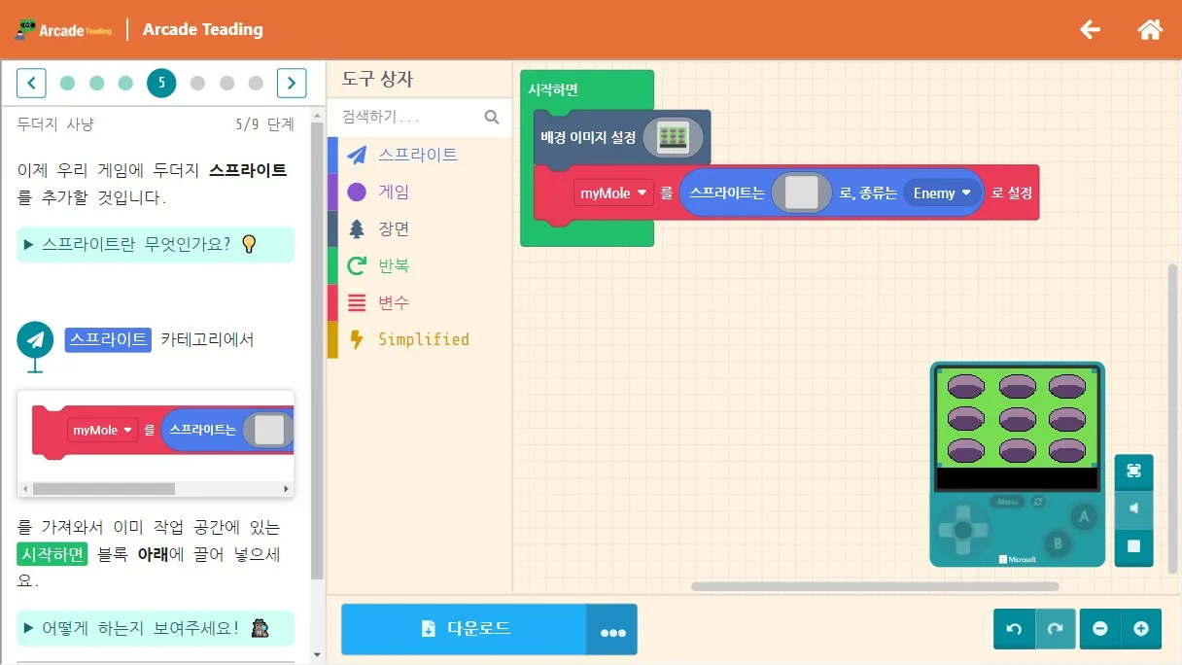Click the gray sprite image swatch in block

point(802,192)
